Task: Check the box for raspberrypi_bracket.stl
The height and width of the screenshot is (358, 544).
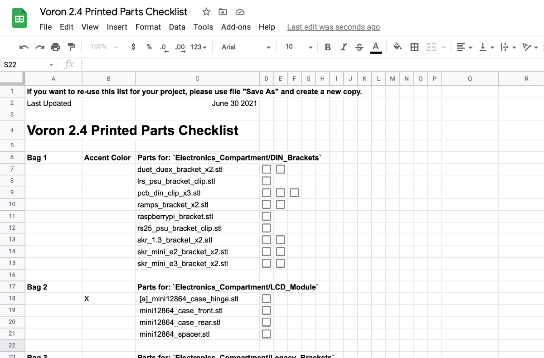Action: (267, 216)
